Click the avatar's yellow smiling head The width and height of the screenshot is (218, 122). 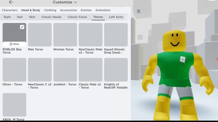point(174,41)
